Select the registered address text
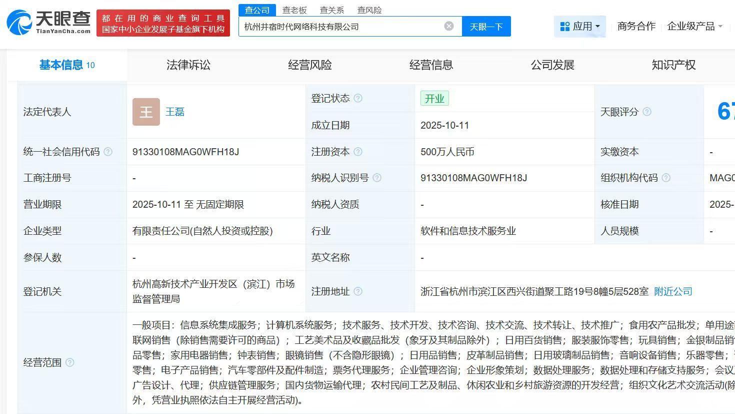This screenshot has height=414, width=735. pos(534,291)
